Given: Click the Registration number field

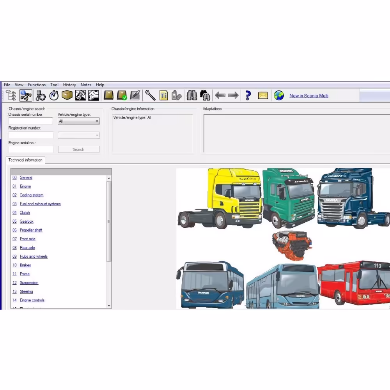Looking at the screenshot, I should (31, 135).
